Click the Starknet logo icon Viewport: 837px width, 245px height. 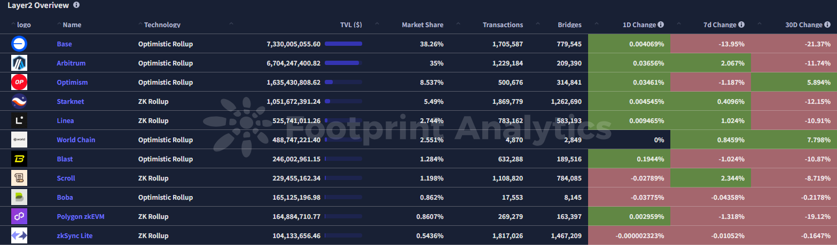pos(19,102)
